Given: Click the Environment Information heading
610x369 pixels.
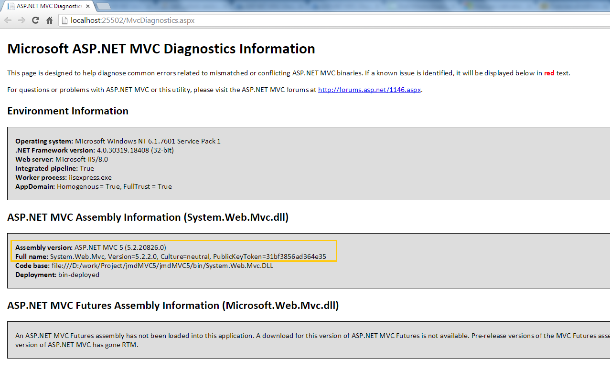Looking at the screenshot, I should coord(68,111).
